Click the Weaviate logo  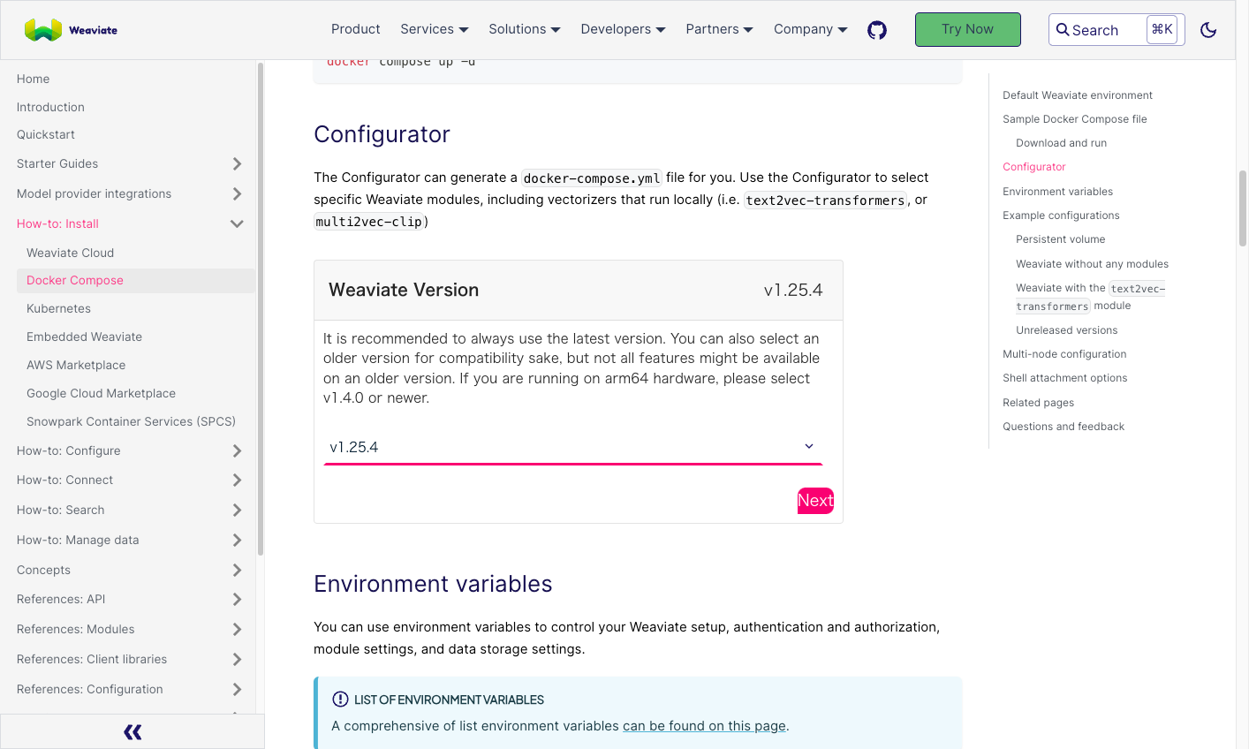click(71, 30)
